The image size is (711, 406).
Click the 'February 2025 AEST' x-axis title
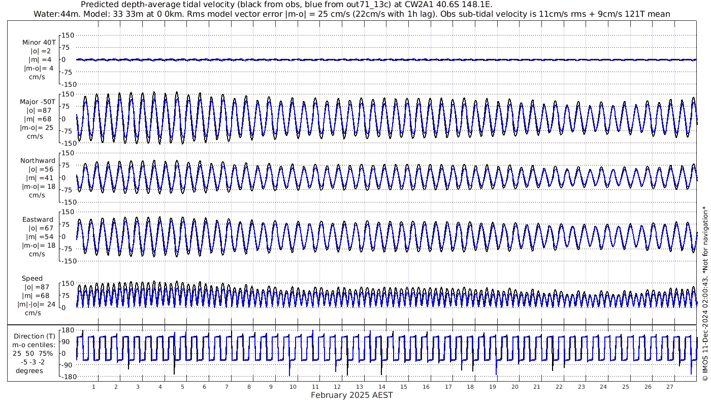click(x=352, y=395)
